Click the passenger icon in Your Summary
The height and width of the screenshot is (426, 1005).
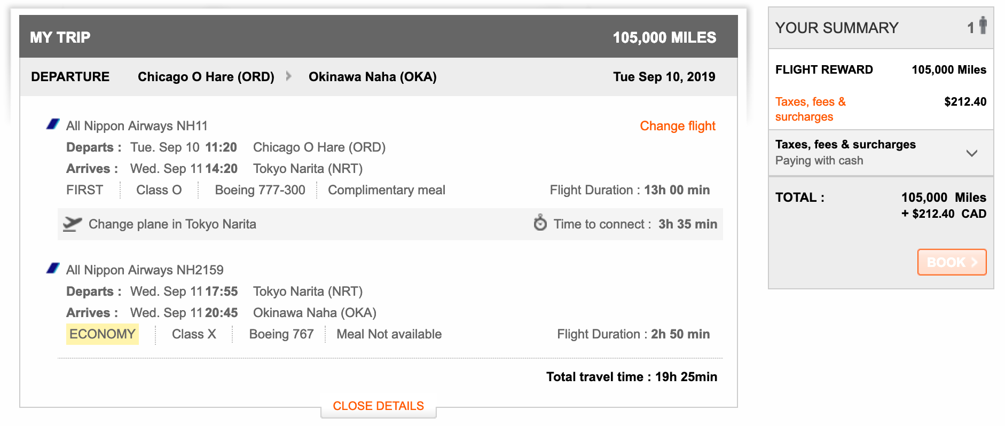click(x=983, y=26)
